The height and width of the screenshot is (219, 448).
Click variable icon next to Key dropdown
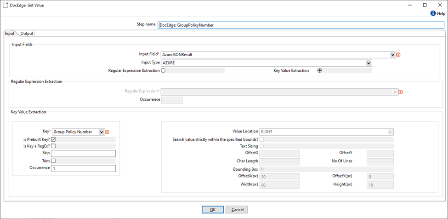(x=107, y=132)
